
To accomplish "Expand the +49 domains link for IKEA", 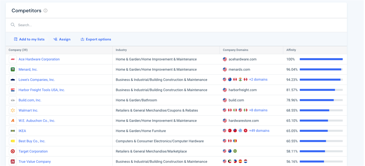I will click(x=259, y=131).
